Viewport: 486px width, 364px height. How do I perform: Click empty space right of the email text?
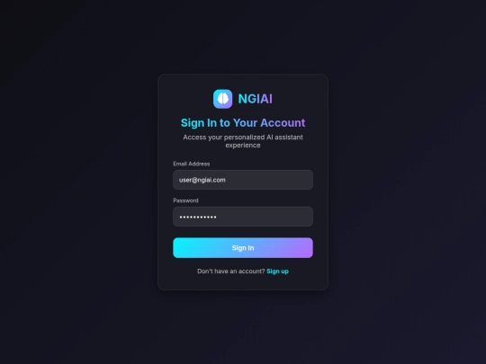point(270,180)
